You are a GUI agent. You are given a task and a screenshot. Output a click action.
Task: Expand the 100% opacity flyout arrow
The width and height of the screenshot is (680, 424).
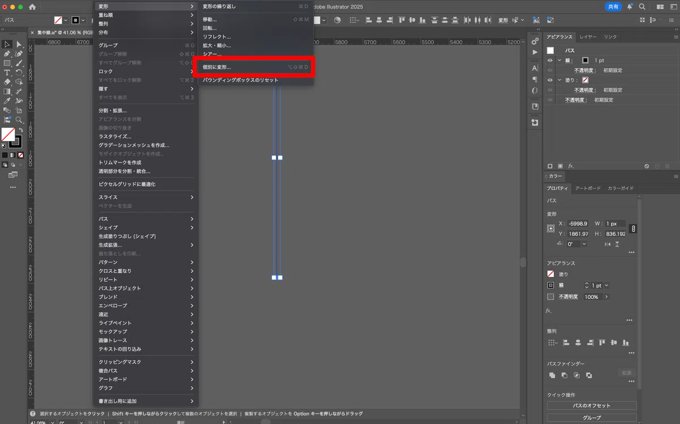607,297
